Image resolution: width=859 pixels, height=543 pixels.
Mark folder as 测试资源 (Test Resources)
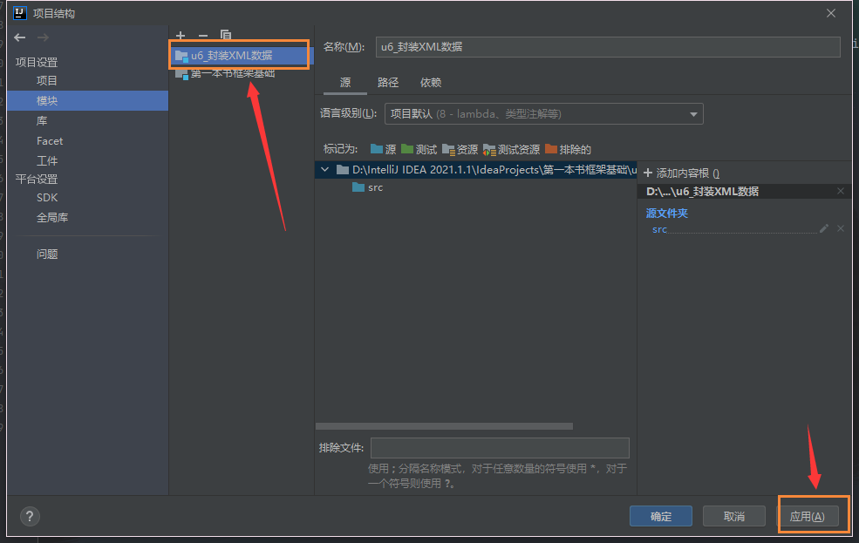click(512, 149)
